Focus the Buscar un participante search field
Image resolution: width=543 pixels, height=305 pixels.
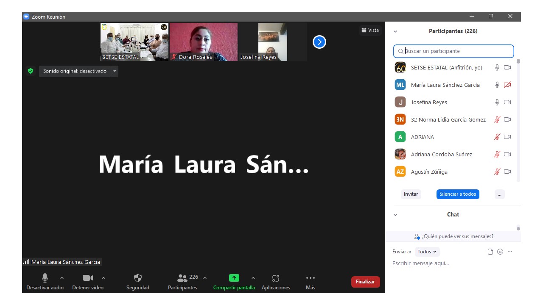(453, 51)
